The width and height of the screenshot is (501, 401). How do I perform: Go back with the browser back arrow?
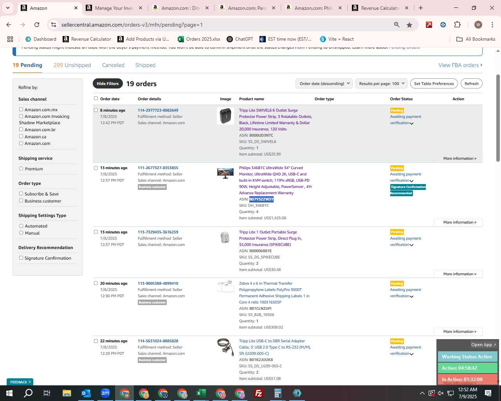9,25
